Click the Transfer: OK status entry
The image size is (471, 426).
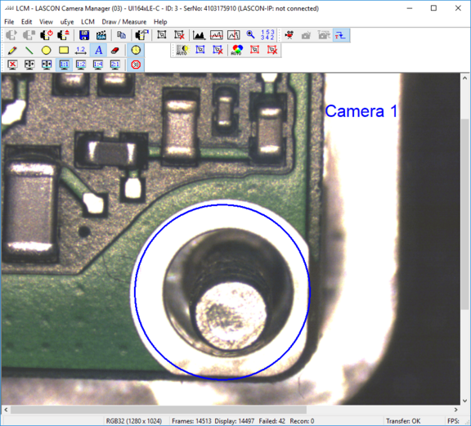click(x=403, y=421)
